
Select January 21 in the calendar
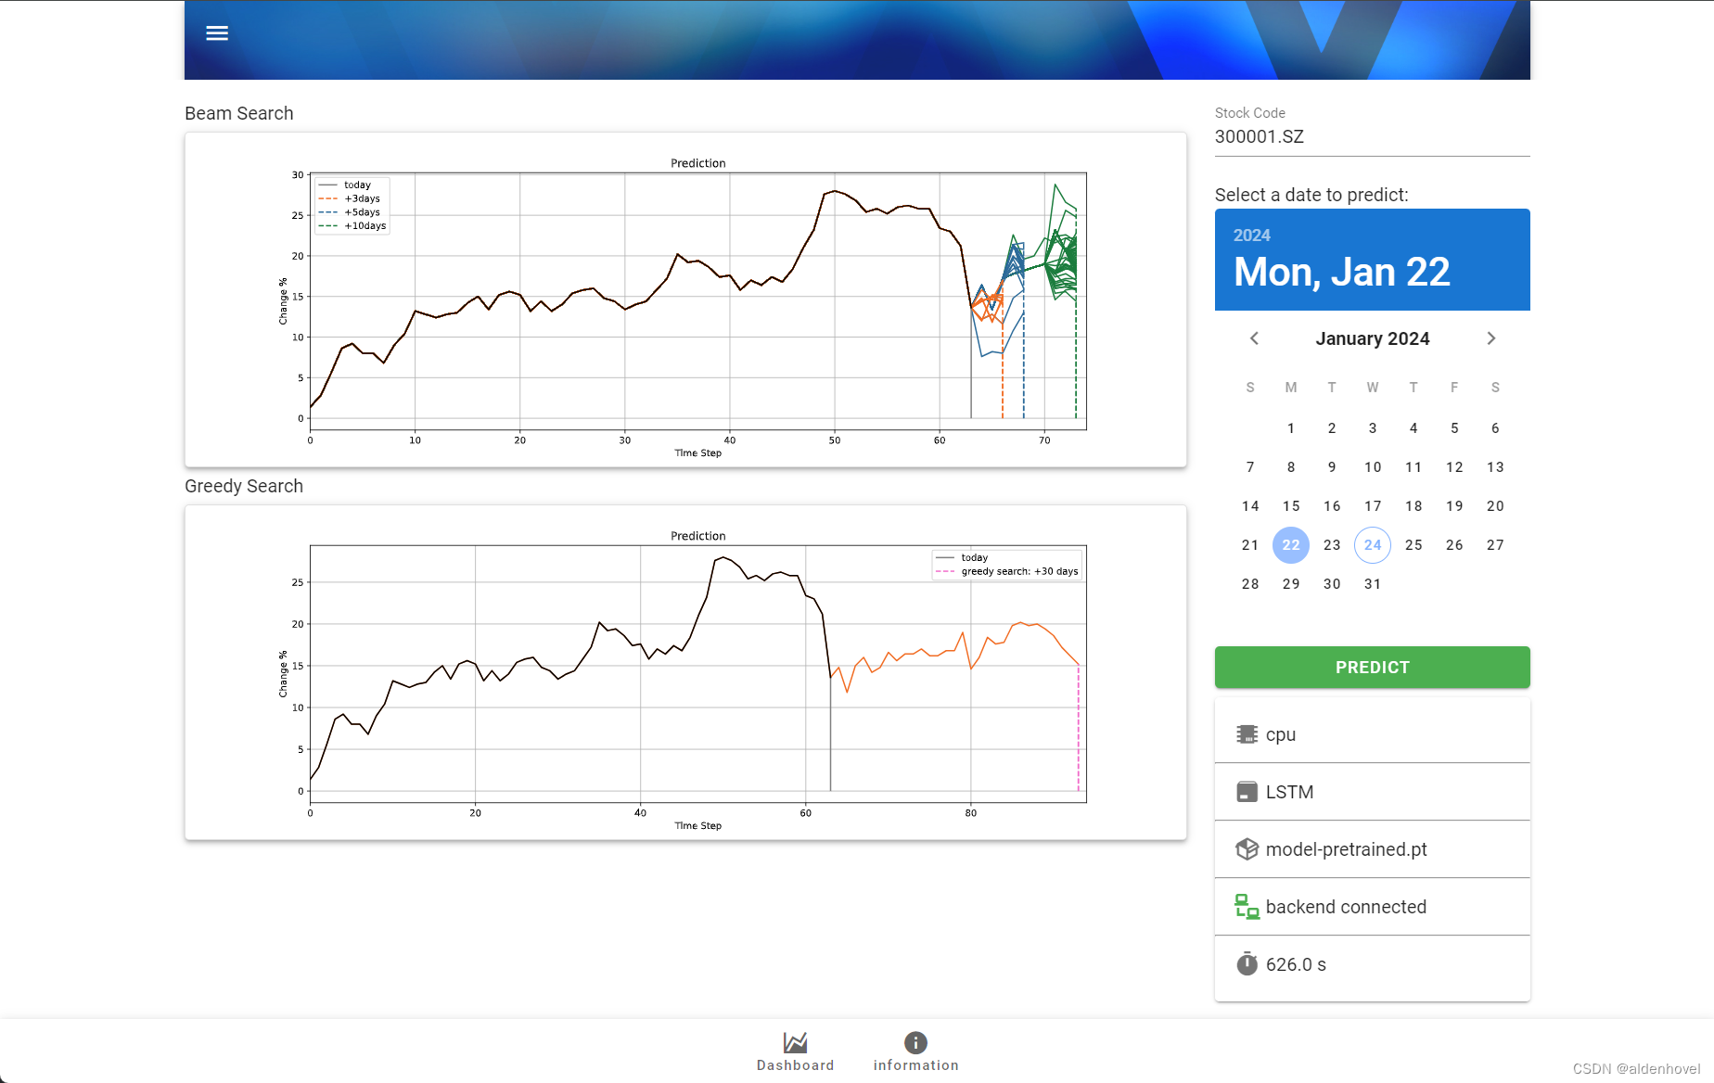coord(1249,545)
